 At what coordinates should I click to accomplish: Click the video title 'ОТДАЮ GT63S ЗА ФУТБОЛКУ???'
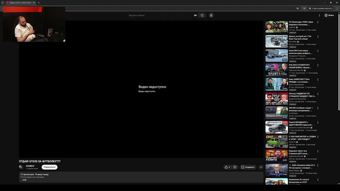coord(40,161)
